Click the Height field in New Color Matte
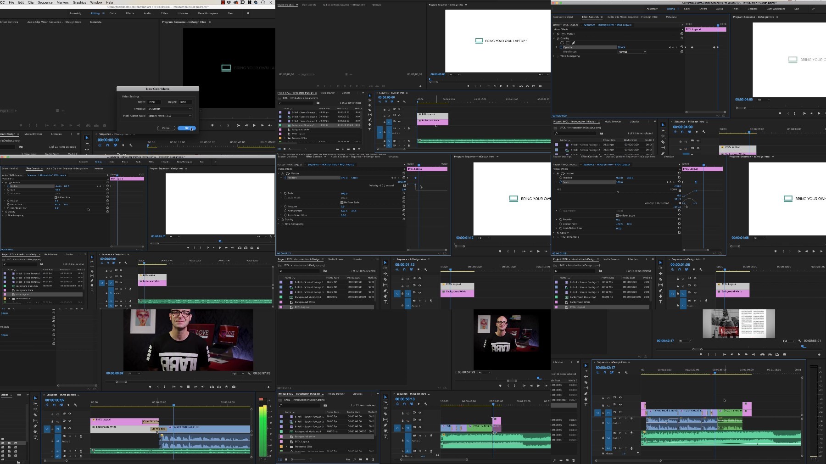This screenshot has width=826, height=464. pos(185,102)
